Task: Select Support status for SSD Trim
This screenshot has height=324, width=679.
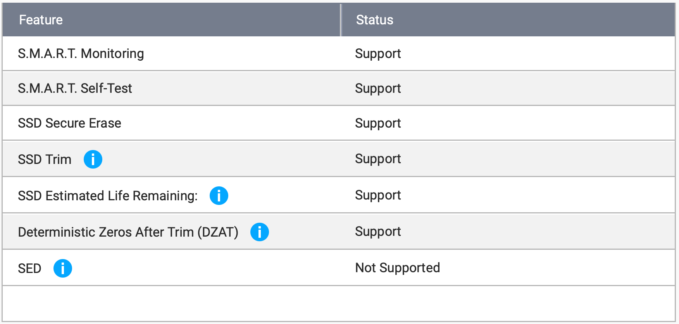Action: pyautogui.click(x=378, y=159)
